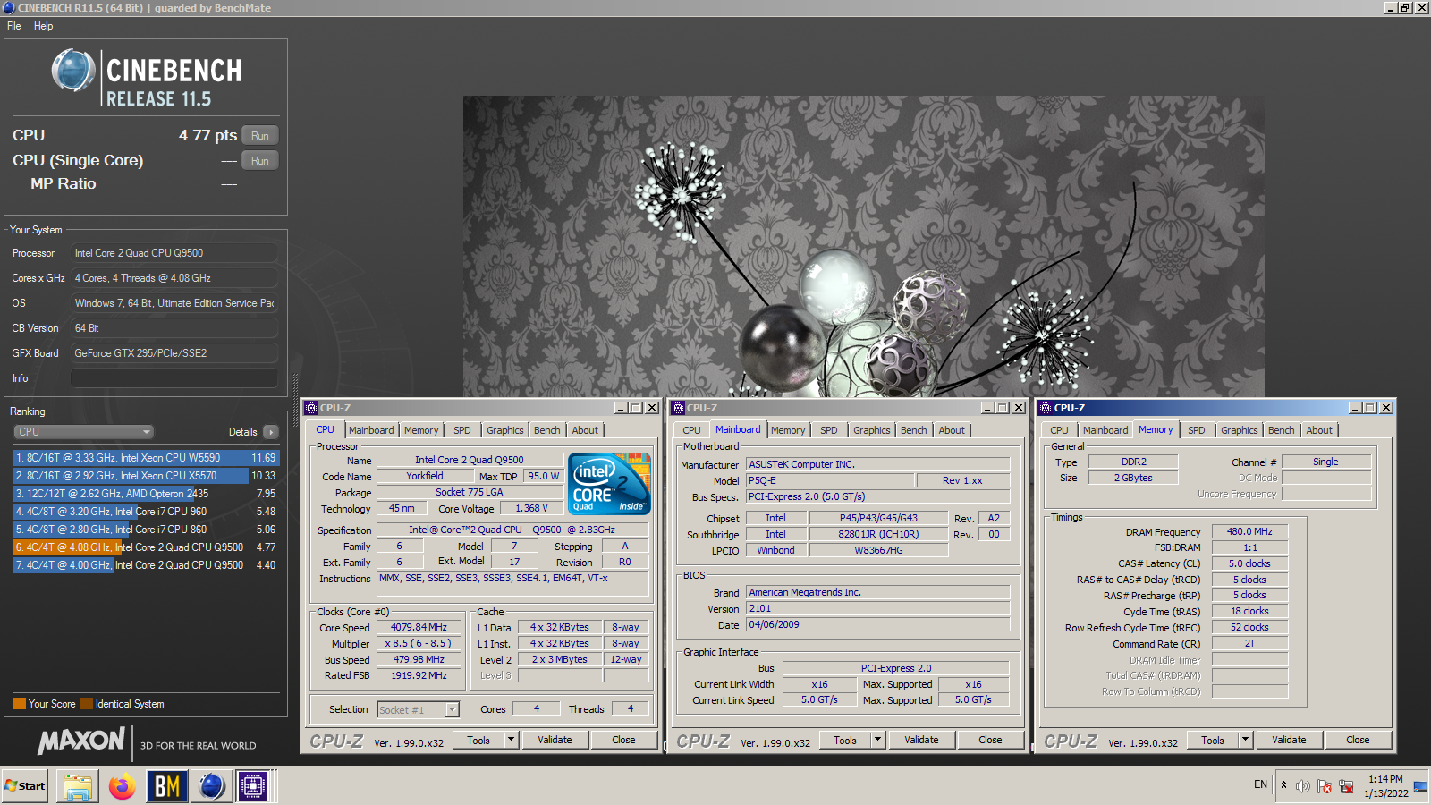Open SPD tab in second CPU-Z window

[829, 430]
